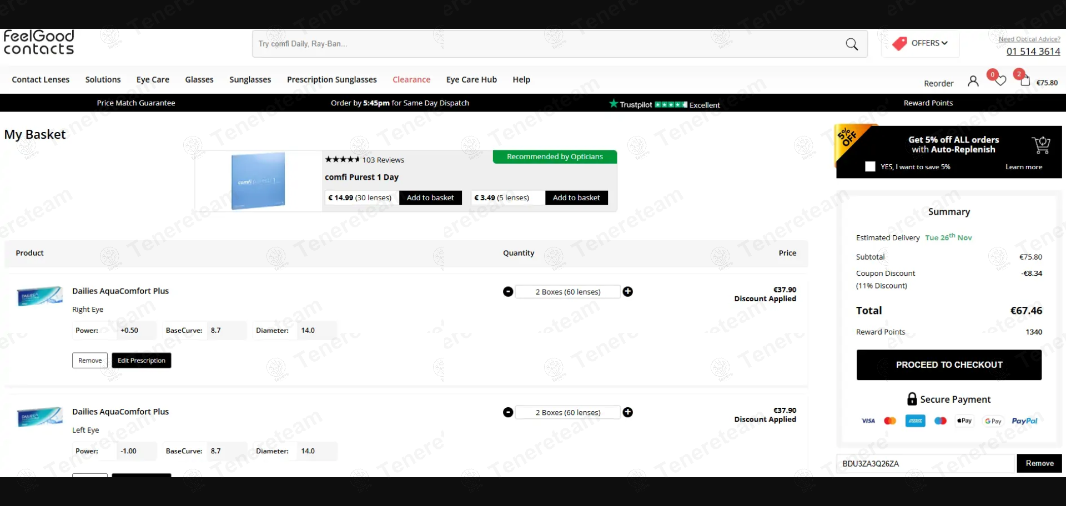Click the search magnifier icon
Viewport: 1066px width, 506px height.
[x=852, y=44]
